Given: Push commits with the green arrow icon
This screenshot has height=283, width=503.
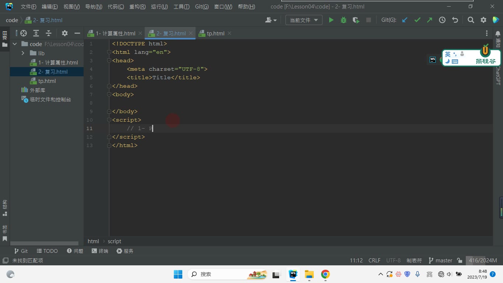Looking at the screenshot, I should (x=430, y=20).
